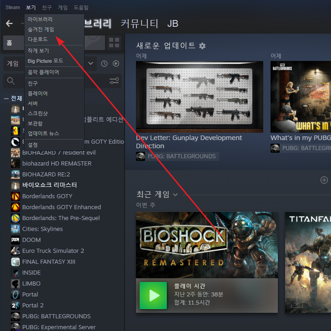The height and width of the screenshot is (331, 331).
Task: Open the update settings gear icon
Action: pyautogui.click(x=202, y=46)
